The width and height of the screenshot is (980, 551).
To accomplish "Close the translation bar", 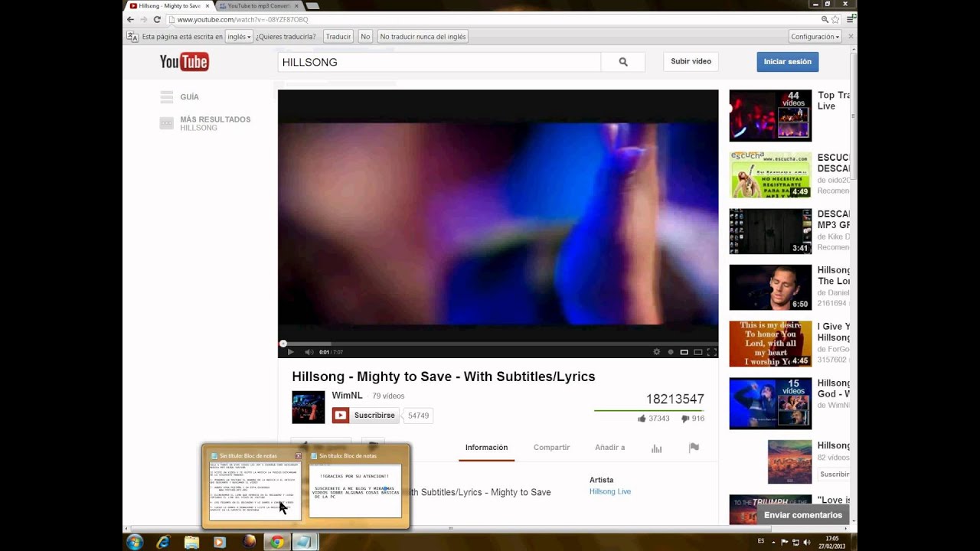I will click(x=851, y=36).
